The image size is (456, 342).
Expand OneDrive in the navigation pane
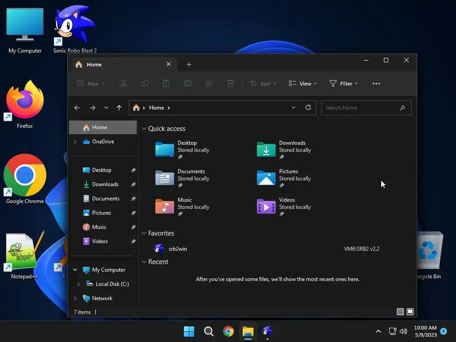click(75, 142)
